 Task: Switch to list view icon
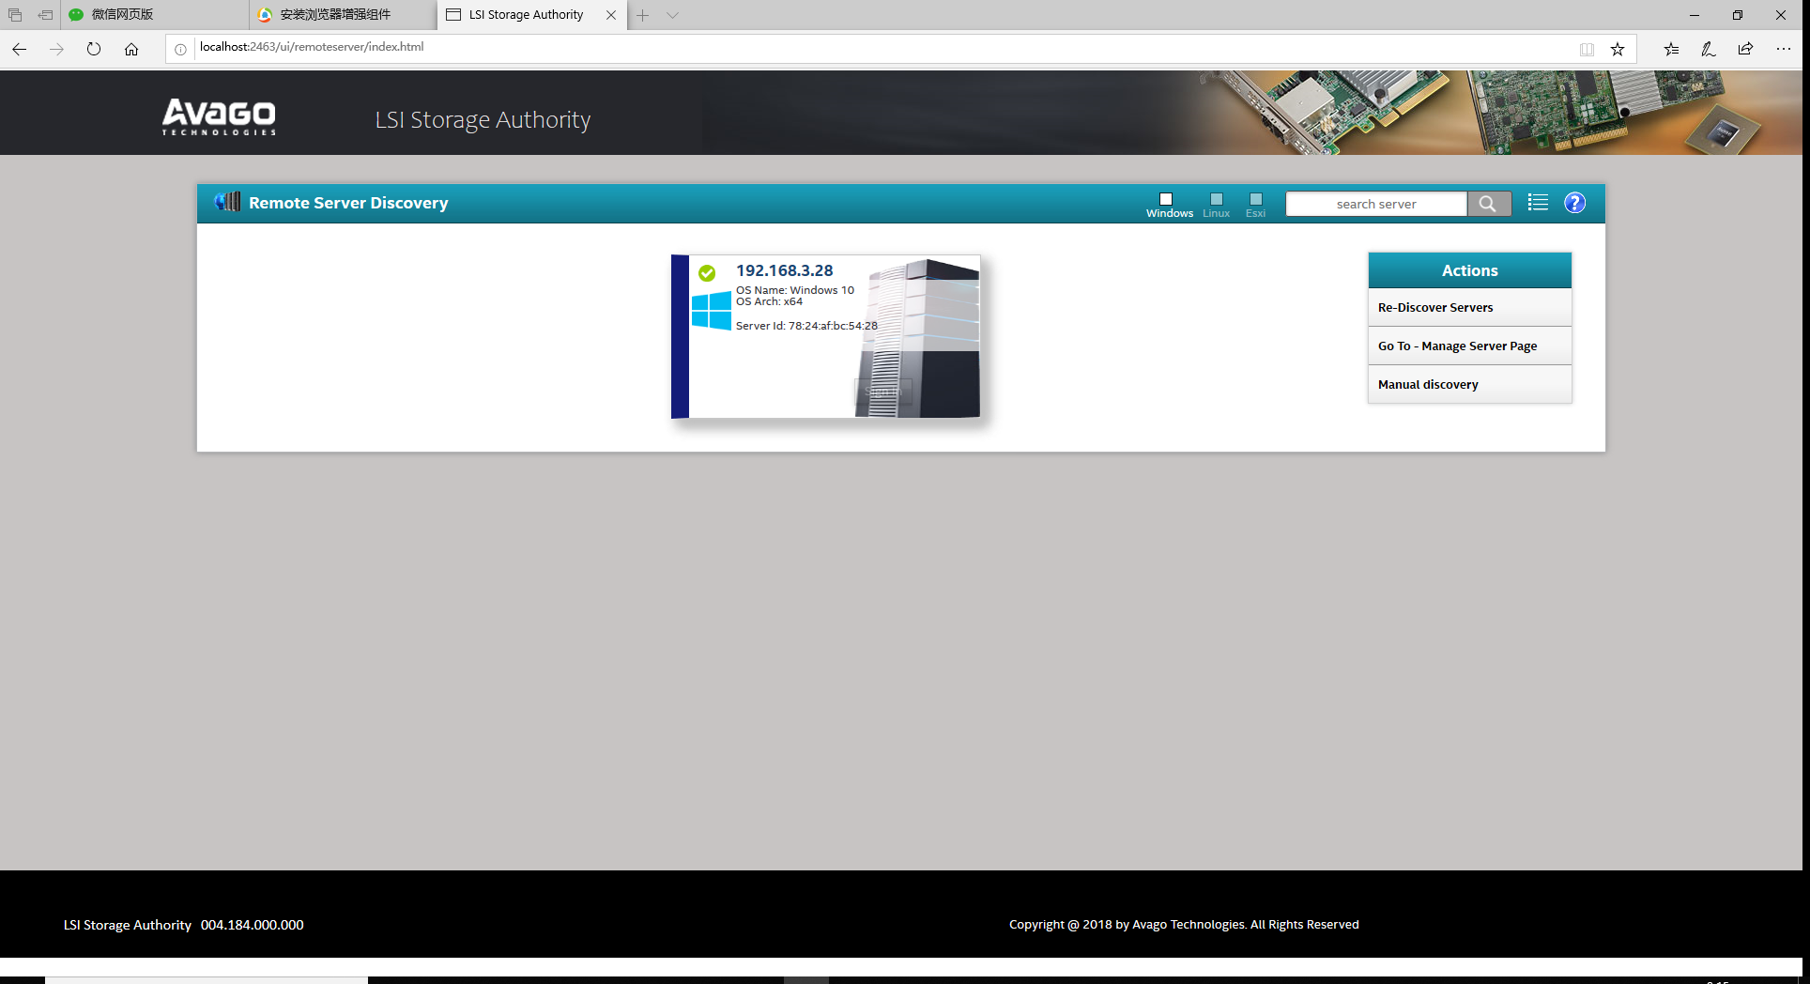(x=1538, y=203)
